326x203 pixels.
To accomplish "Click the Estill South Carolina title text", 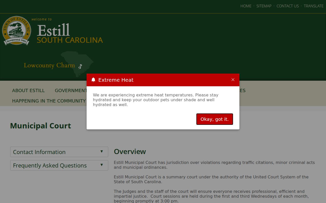I will (x=70, y=33).
